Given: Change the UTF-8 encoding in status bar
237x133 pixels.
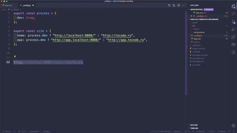Looking at the screenshot, I should coord(187,132).
